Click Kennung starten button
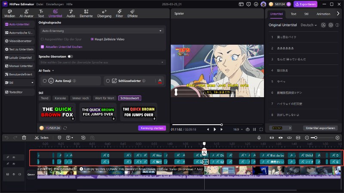This screenshot has height=193, width=344. pos(152,128)
